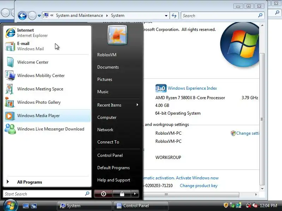The width and height of the screenshot is (282, 211).
Task: Click the goldfish user account picture
Action: coord(117,35)
